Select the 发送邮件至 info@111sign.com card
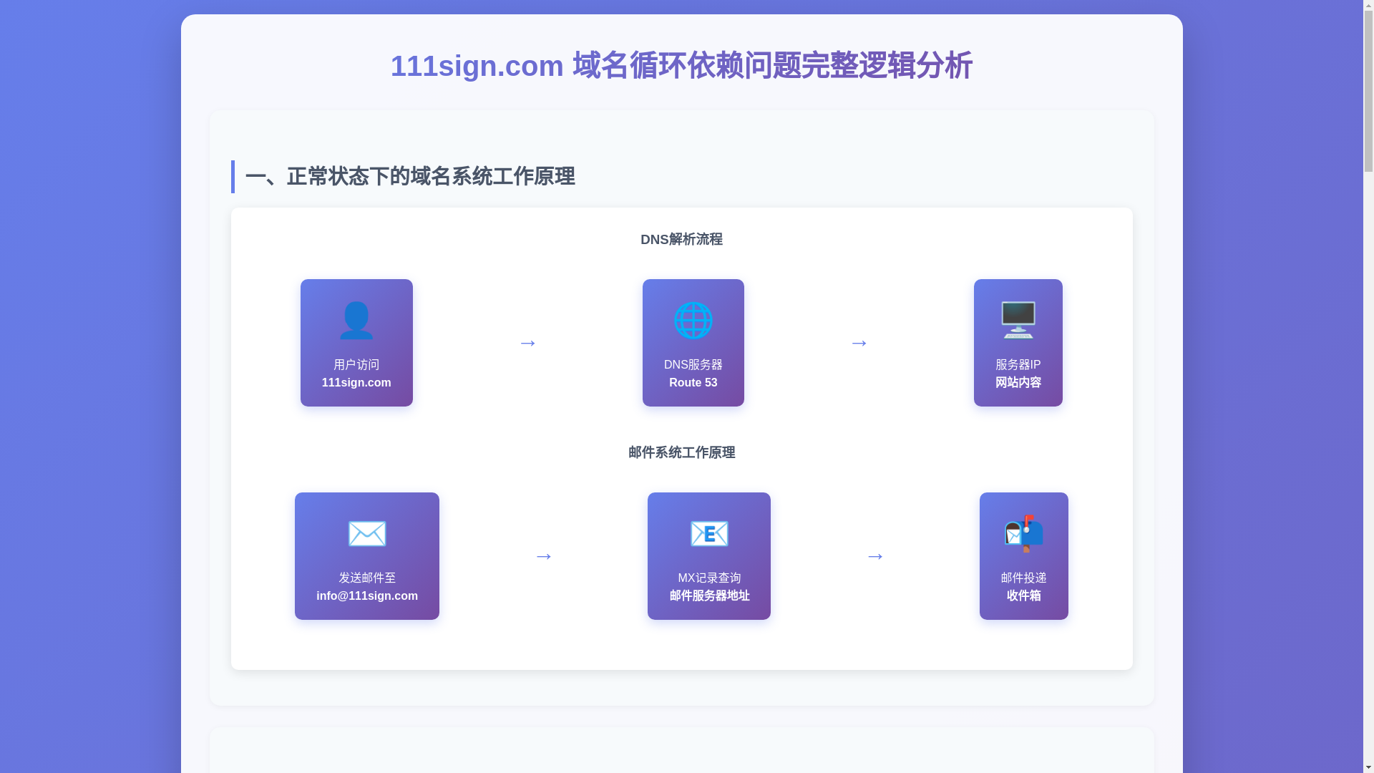Viewport: 1374px width, 773px height. pos(366,556)
